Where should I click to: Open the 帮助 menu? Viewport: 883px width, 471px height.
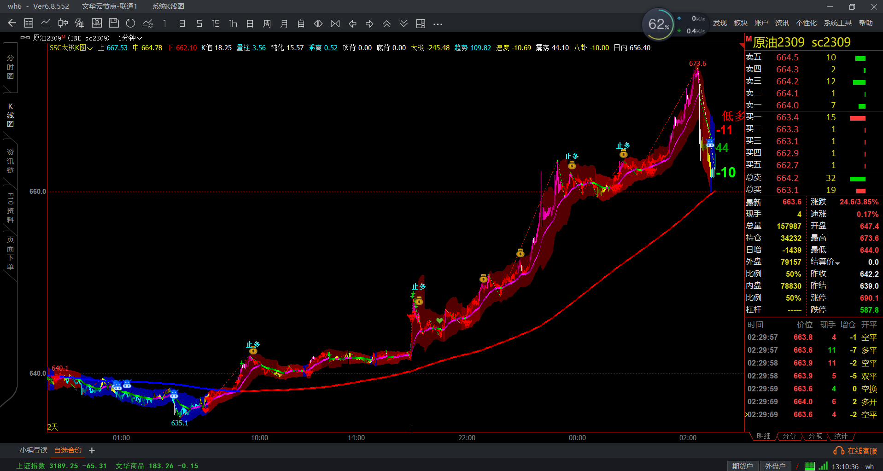pos(866,23)
